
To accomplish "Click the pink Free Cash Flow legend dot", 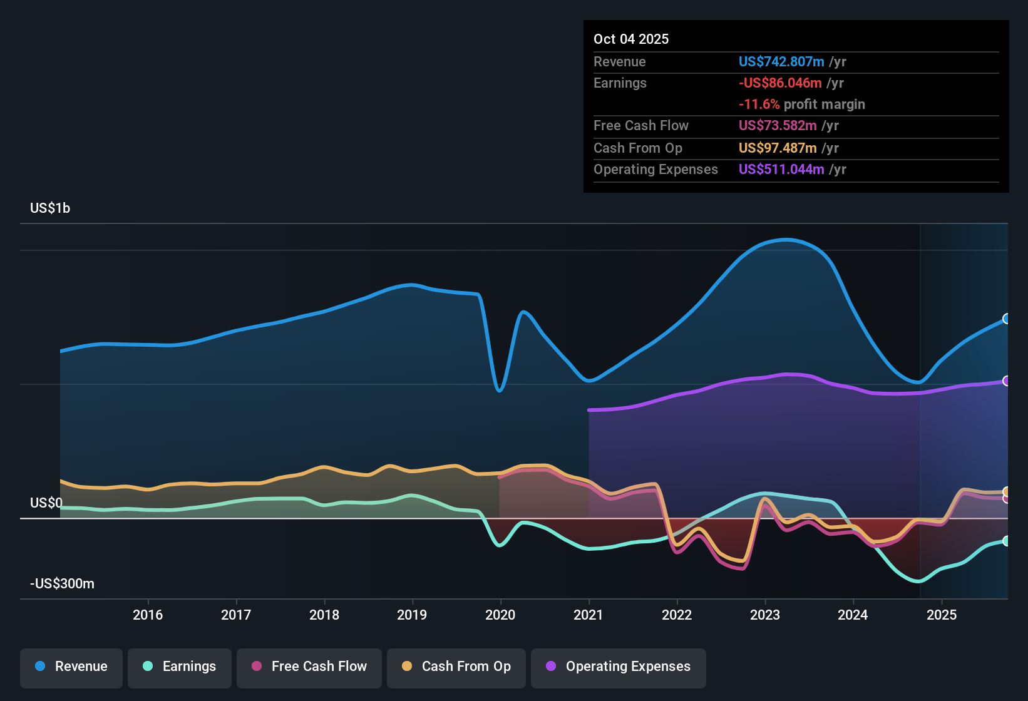I will (255, 667).
